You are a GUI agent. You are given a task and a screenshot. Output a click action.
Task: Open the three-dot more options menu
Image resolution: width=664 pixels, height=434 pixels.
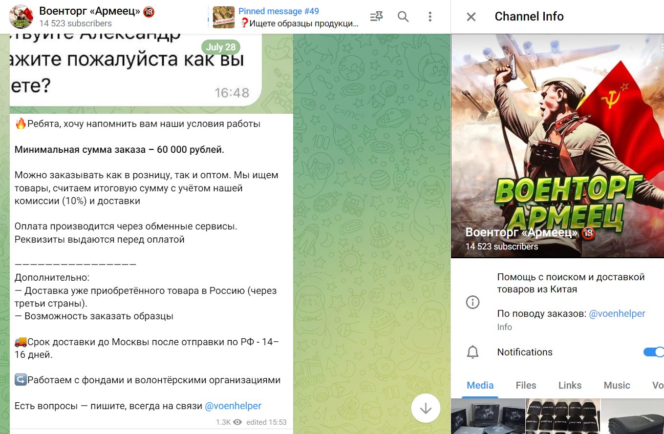coord(430,17)
